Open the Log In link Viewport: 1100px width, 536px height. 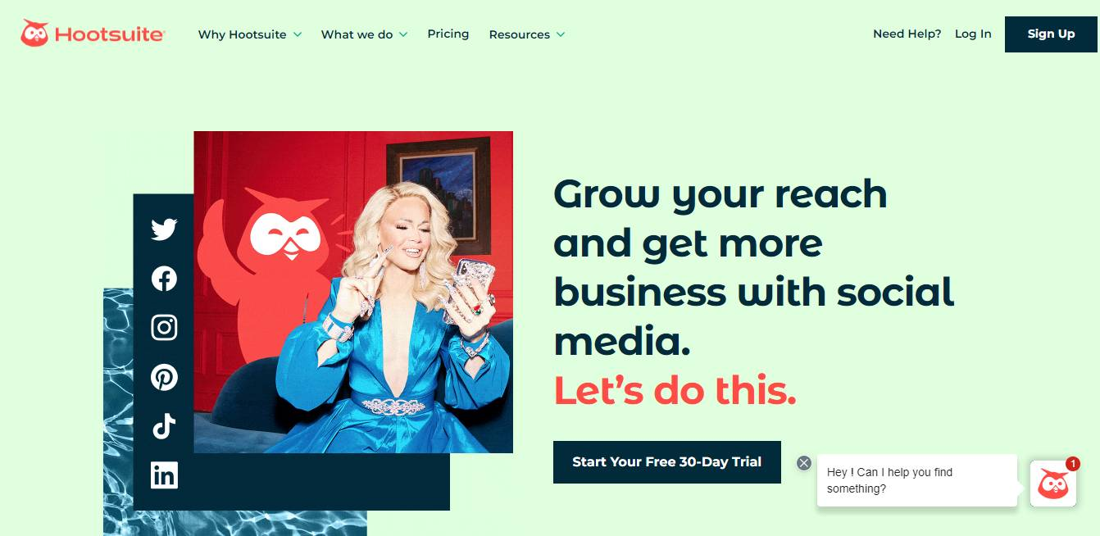973,34
